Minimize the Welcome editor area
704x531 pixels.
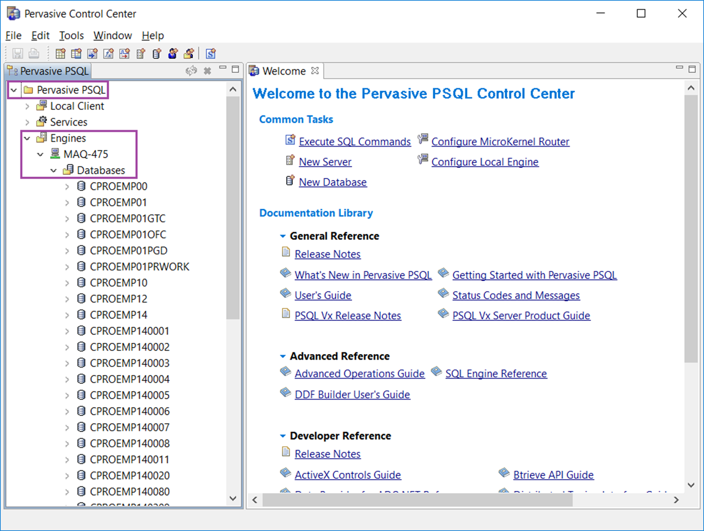679,68
